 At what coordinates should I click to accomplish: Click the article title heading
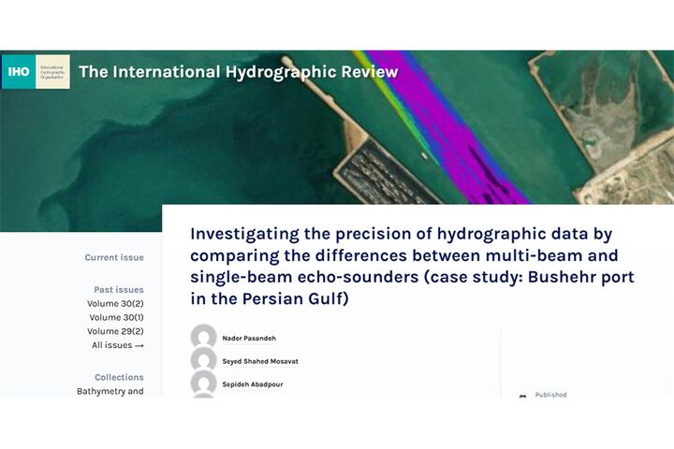click(412, 266)
